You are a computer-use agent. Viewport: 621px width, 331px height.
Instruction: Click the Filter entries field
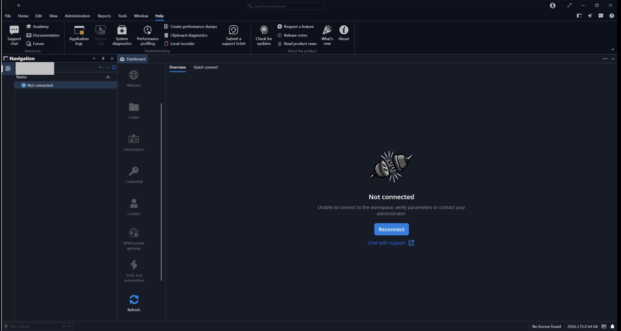(x=33, y=327)
